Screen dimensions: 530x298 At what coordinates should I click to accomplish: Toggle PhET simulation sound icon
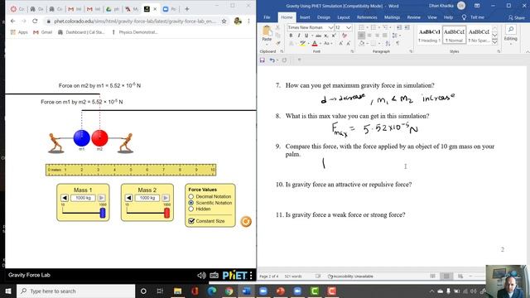(x=201, y=276)
